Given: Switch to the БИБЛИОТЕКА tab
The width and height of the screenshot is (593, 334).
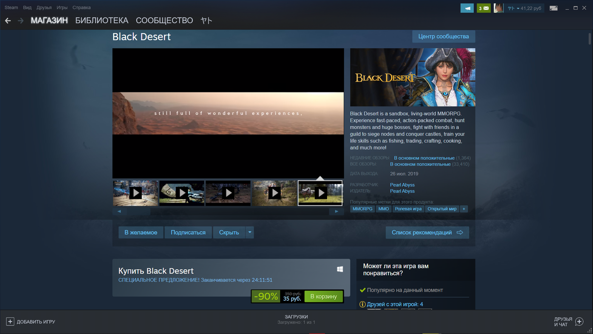Looking at the screenshot, I should click(x=102, y=21).
